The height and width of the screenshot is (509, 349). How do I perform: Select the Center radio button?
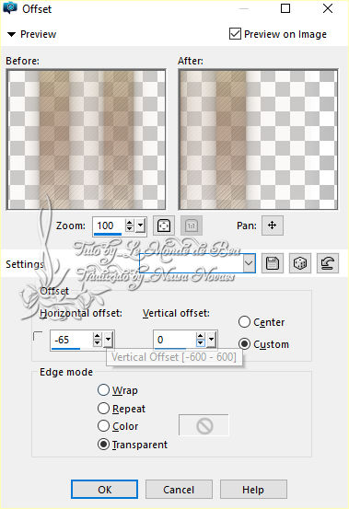[244, 322]
